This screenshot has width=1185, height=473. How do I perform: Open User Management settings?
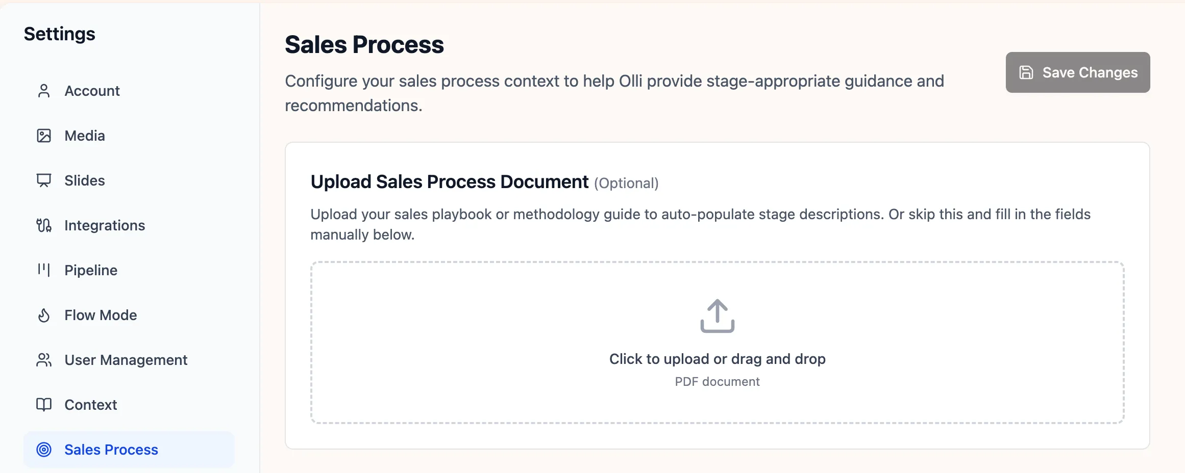point(126,360)
